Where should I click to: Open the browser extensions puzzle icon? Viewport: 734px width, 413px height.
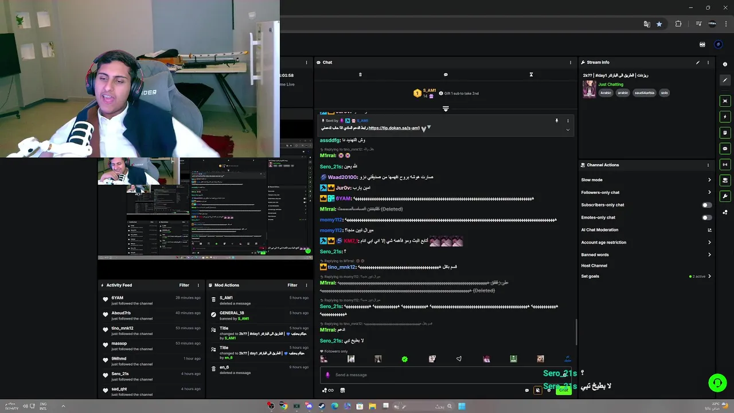(678, 24)
